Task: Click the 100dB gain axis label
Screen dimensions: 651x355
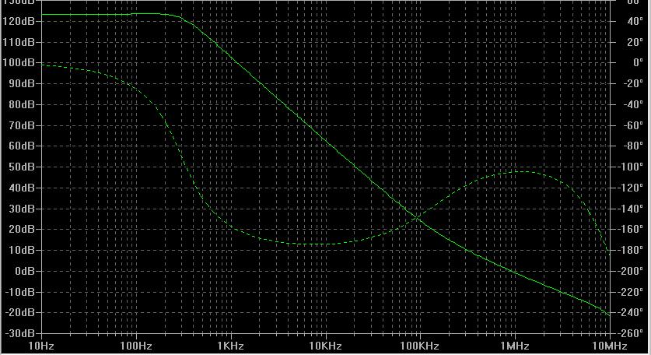Action: (17, 63)
